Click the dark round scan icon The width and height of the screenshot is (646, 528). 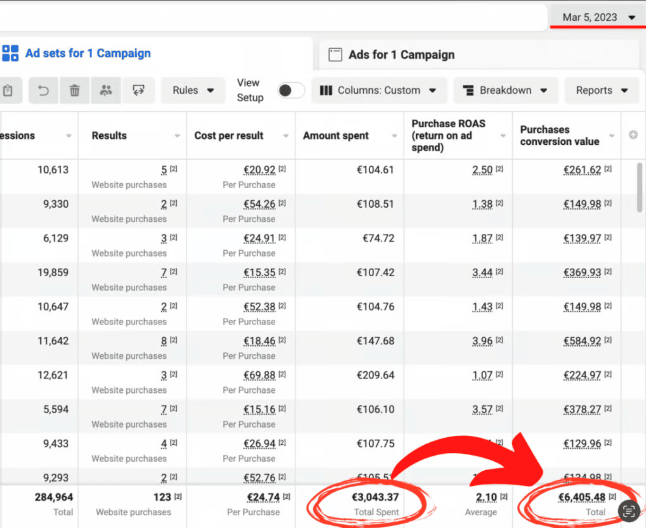coord(629,510)
